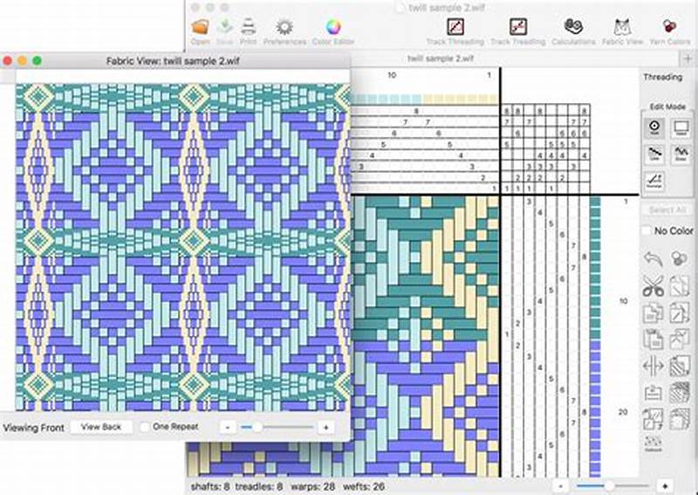
Task: Cut selection with the scissors icon
Action: pos(653,285)
